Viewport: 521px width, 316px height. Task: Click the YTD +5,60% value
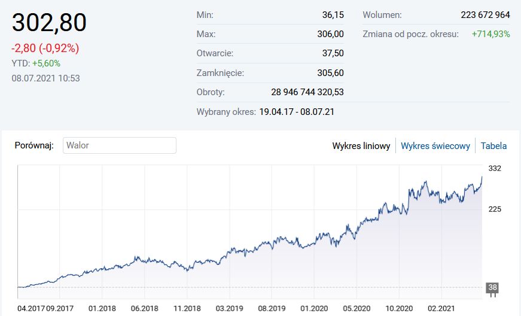[46, 63]
